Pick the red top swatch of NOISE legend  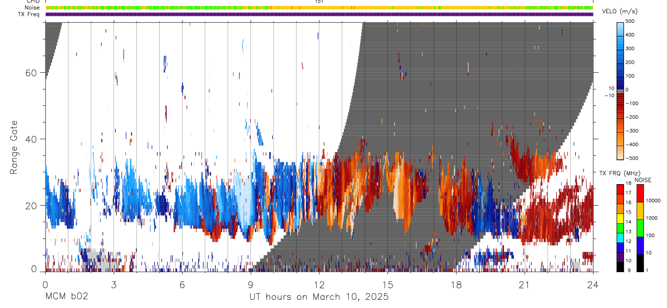(x=640, y=193)
